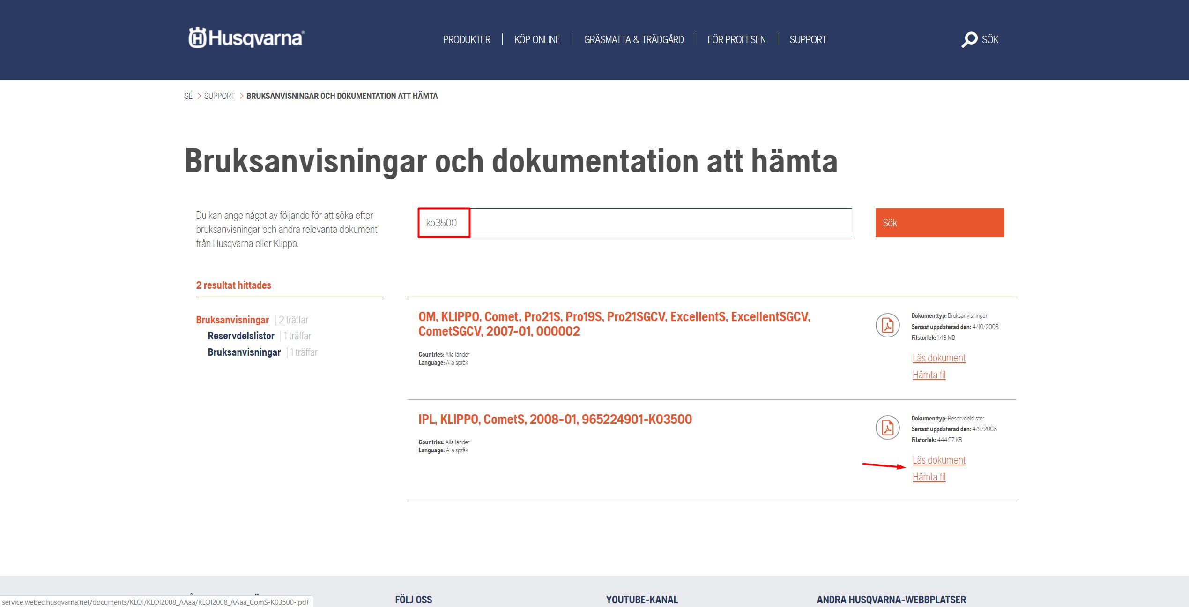Open GRÄSMATTA & TRÄDGÅRD menu
Viewport: 1189px width, 607px height.
point(633,40)
